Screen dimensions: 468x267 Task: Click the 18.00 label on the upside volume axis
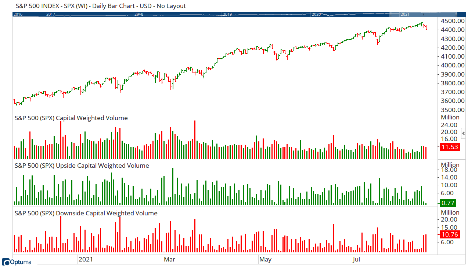pos(450,170)
